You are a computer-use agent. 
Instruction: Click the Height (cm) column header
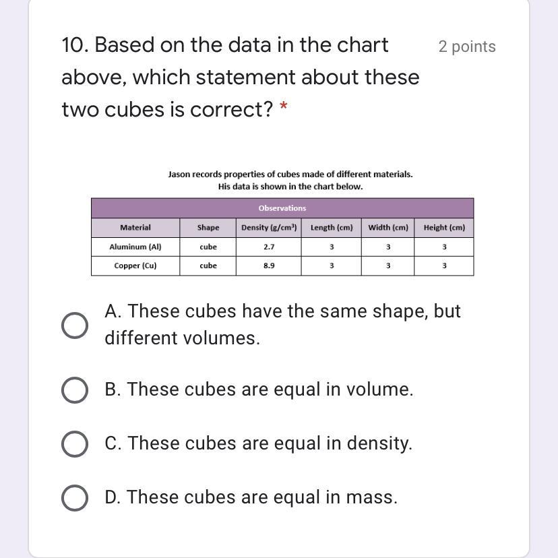pos(444,228)
